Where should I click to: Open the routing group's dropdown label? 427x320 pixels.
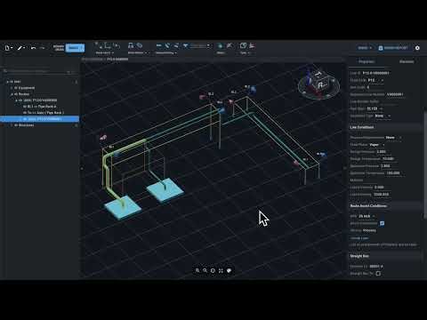(x=166, y=52)
